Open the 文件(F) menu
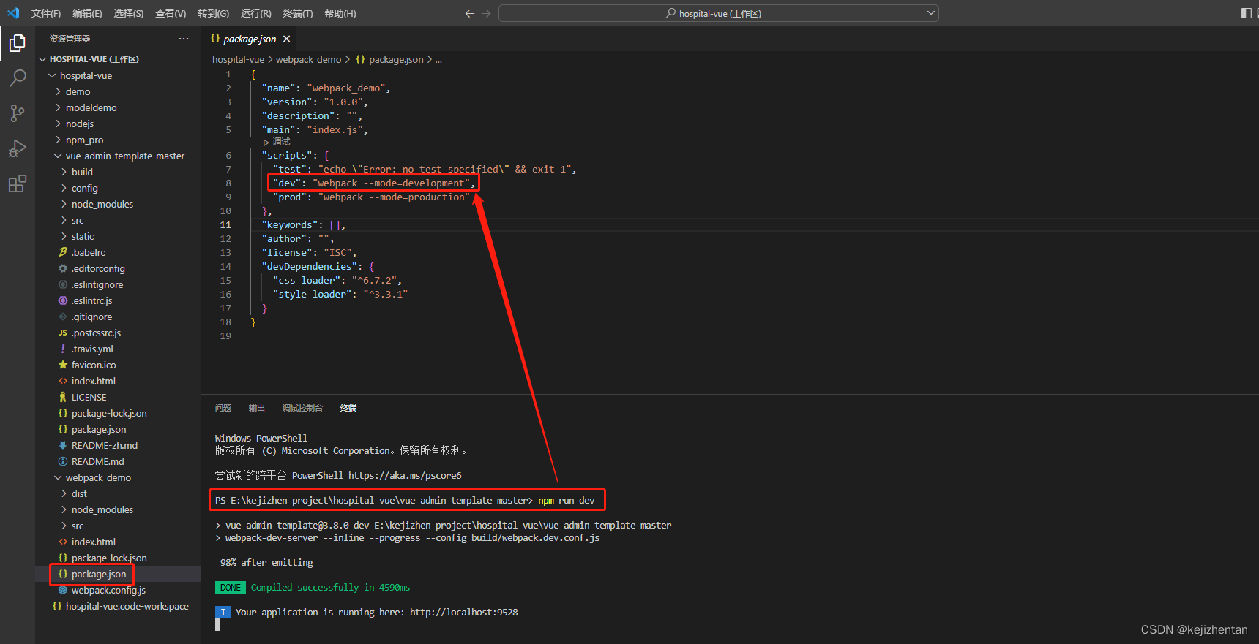The height and width of the screenshot is (644, 1259). point(46,13)
